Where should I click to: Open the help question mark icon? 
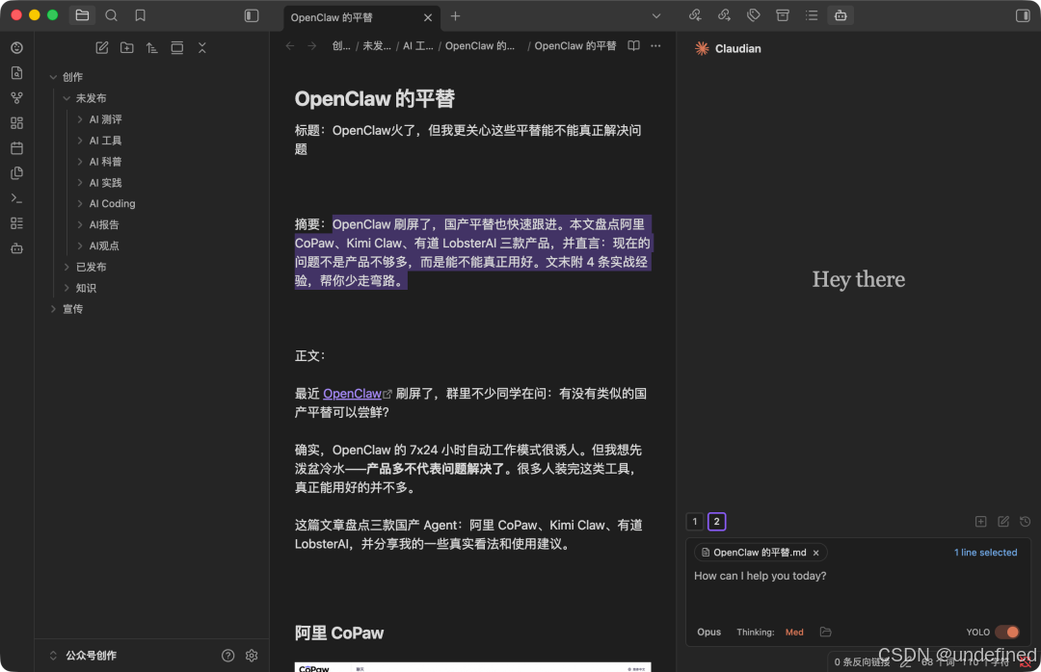pos(227,656)
